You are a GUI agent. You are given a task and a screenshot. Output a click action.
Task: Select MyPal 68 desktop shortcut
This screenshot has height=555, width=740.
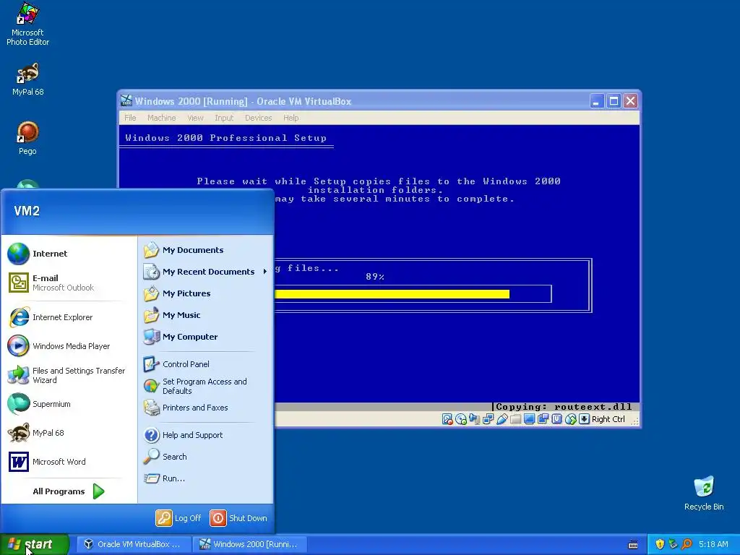click(x=28, y=79)
